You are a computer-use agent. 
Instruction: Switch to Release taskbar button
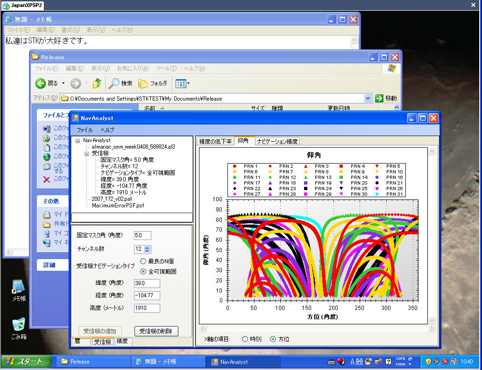(x=94, y=362)
